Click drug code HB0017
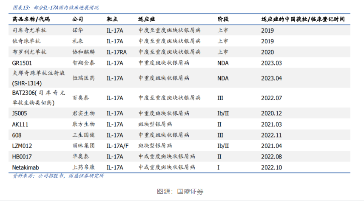Screen dimensions: 364x201 point(22,157)
